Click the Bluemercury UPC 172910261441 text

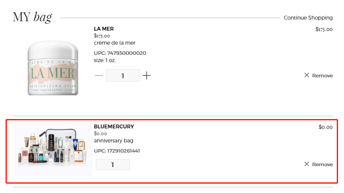point(117,151)
